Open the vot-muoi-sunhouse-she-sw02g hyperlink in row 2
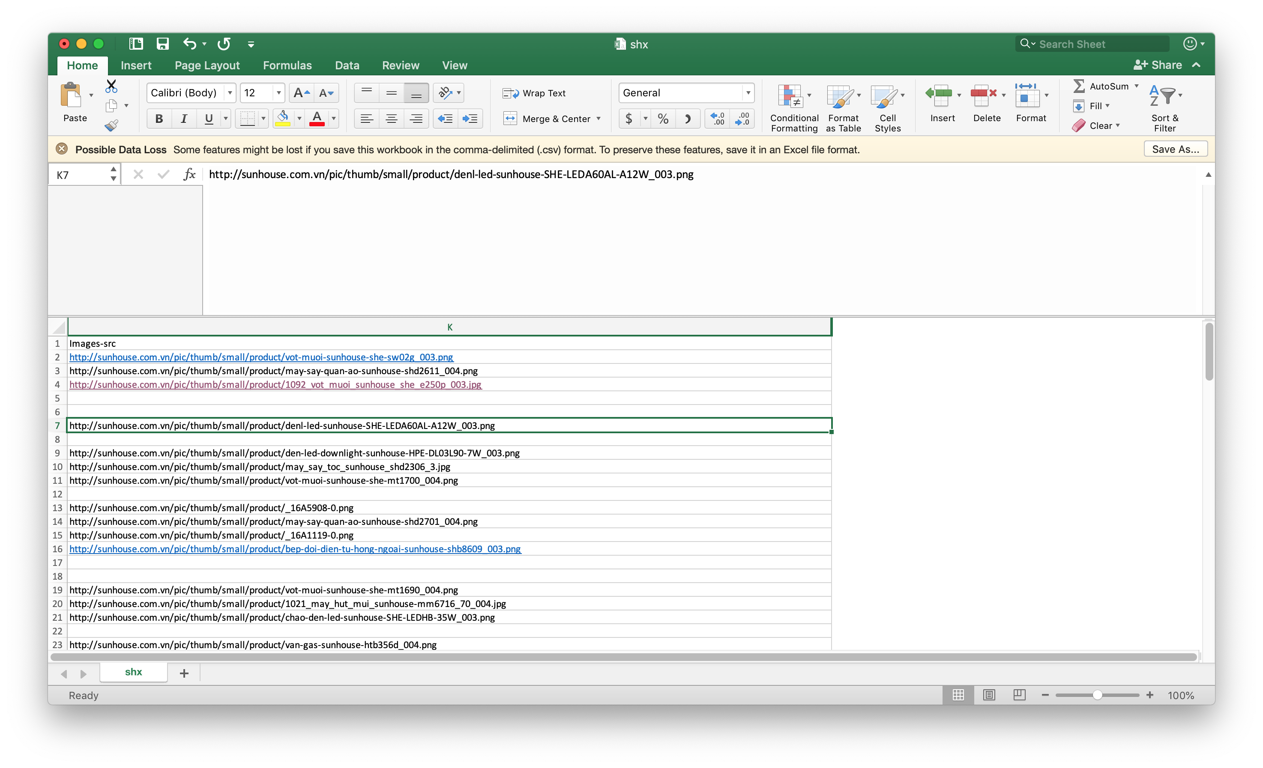The height and width of the screenshot is (768, 1263). (x=261, y=357)
